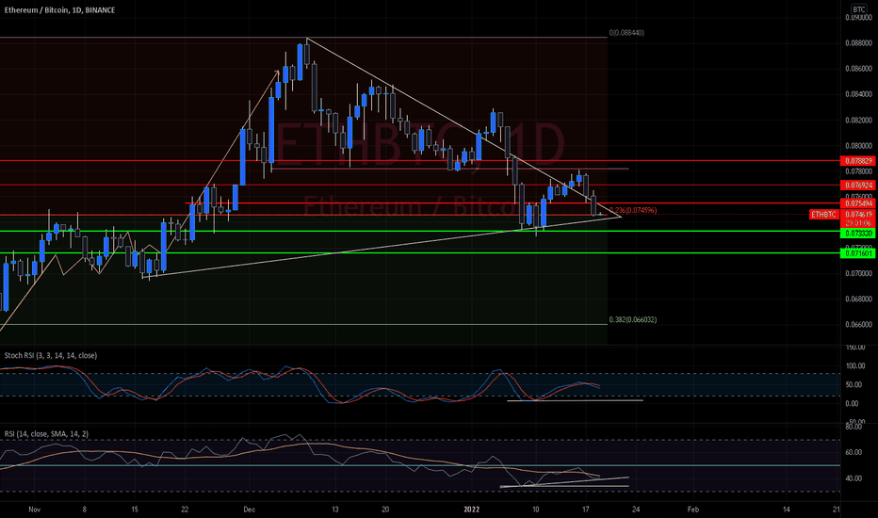Screen dimensions: 878x518
Task: Click the 0.074619 current price label
Action: pos(858,215)
